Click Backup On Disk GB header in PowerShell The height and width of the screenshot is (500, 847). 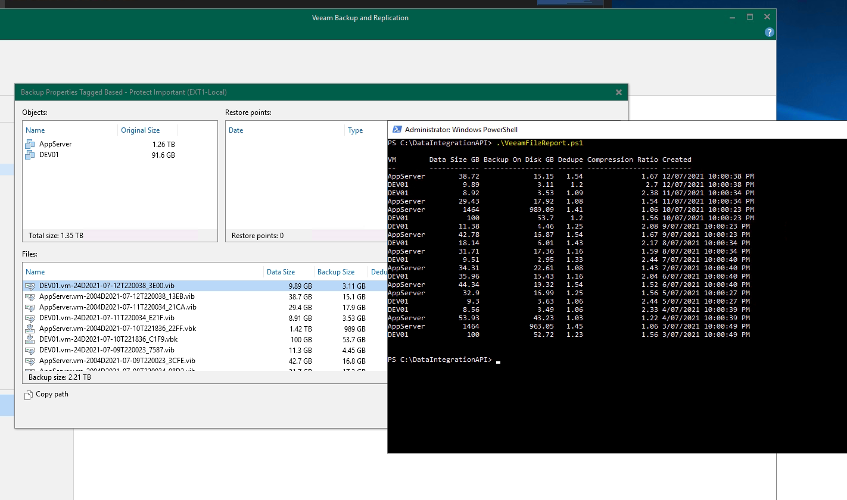tap(519, 160)
